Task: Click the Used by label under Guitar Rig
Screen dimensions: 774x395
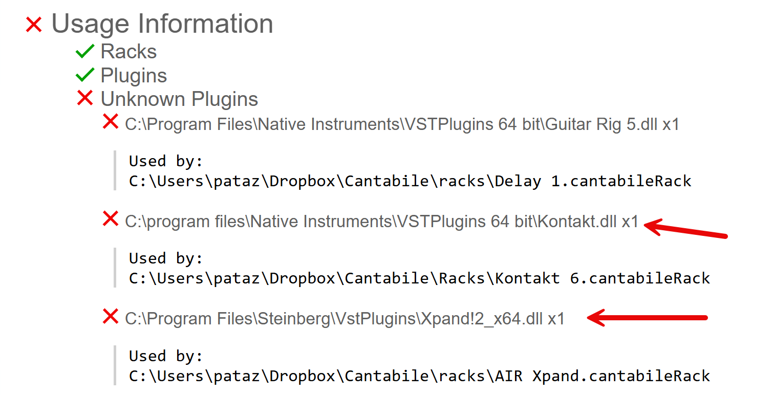Action: pos(166,161)
